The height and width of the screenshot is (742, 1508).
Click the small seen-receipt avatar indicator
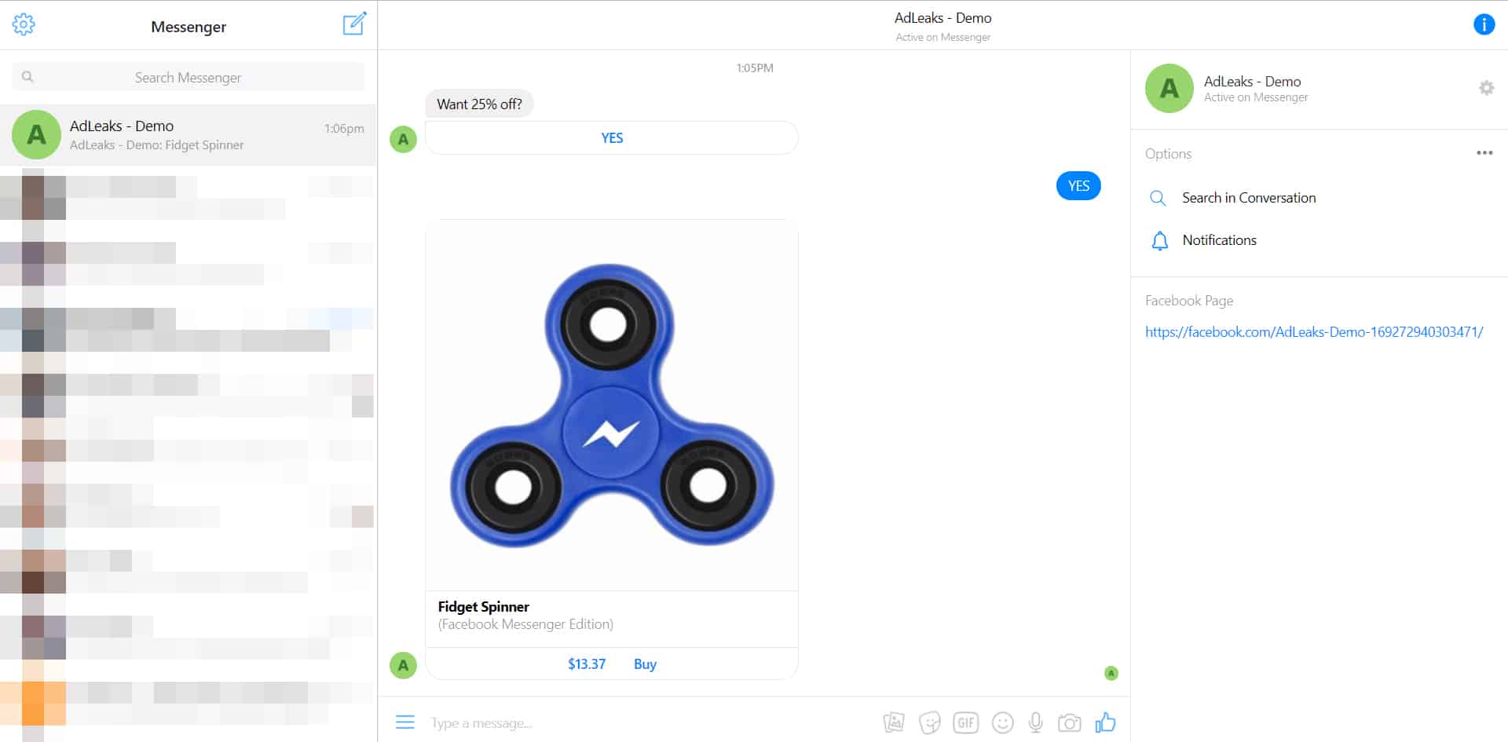pyautogui.click(x=1111, y=673)
